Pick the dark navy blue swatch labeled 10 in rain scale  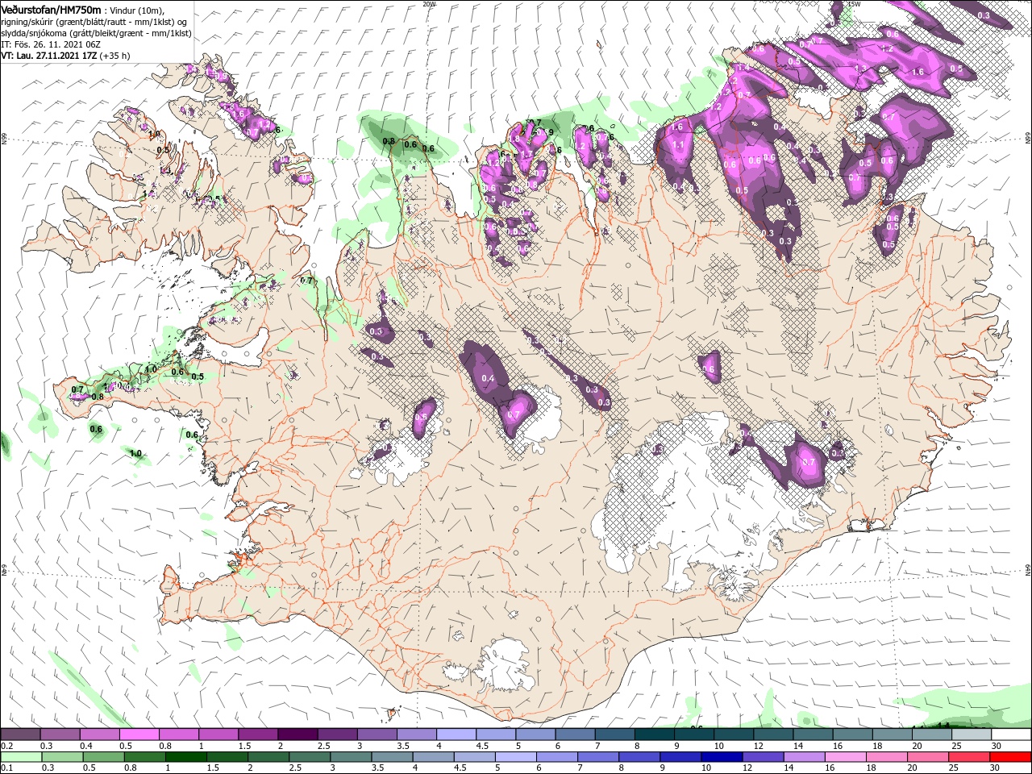tap(721, 757)
